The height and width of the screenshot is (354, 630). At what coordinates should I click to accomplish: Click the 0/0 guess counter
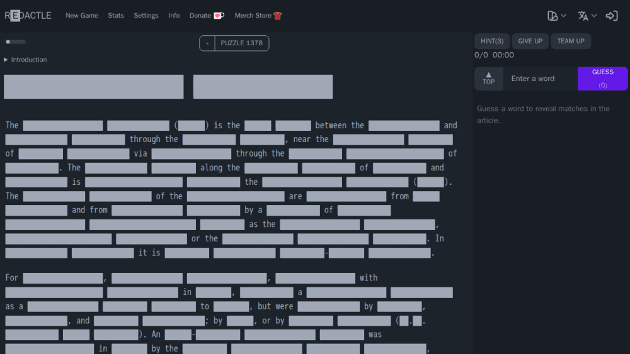481,55
